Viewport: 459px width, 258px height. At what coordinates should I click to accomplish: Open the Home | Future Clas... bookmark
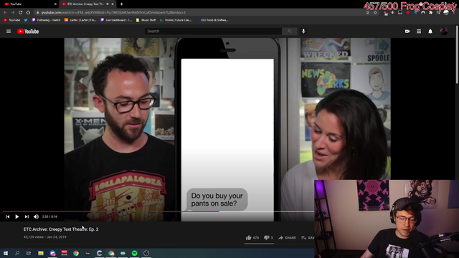point(176,20)
